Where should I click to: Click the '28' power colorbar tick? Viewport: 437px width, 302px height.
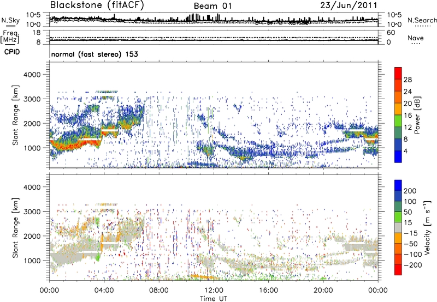[408, 80]
